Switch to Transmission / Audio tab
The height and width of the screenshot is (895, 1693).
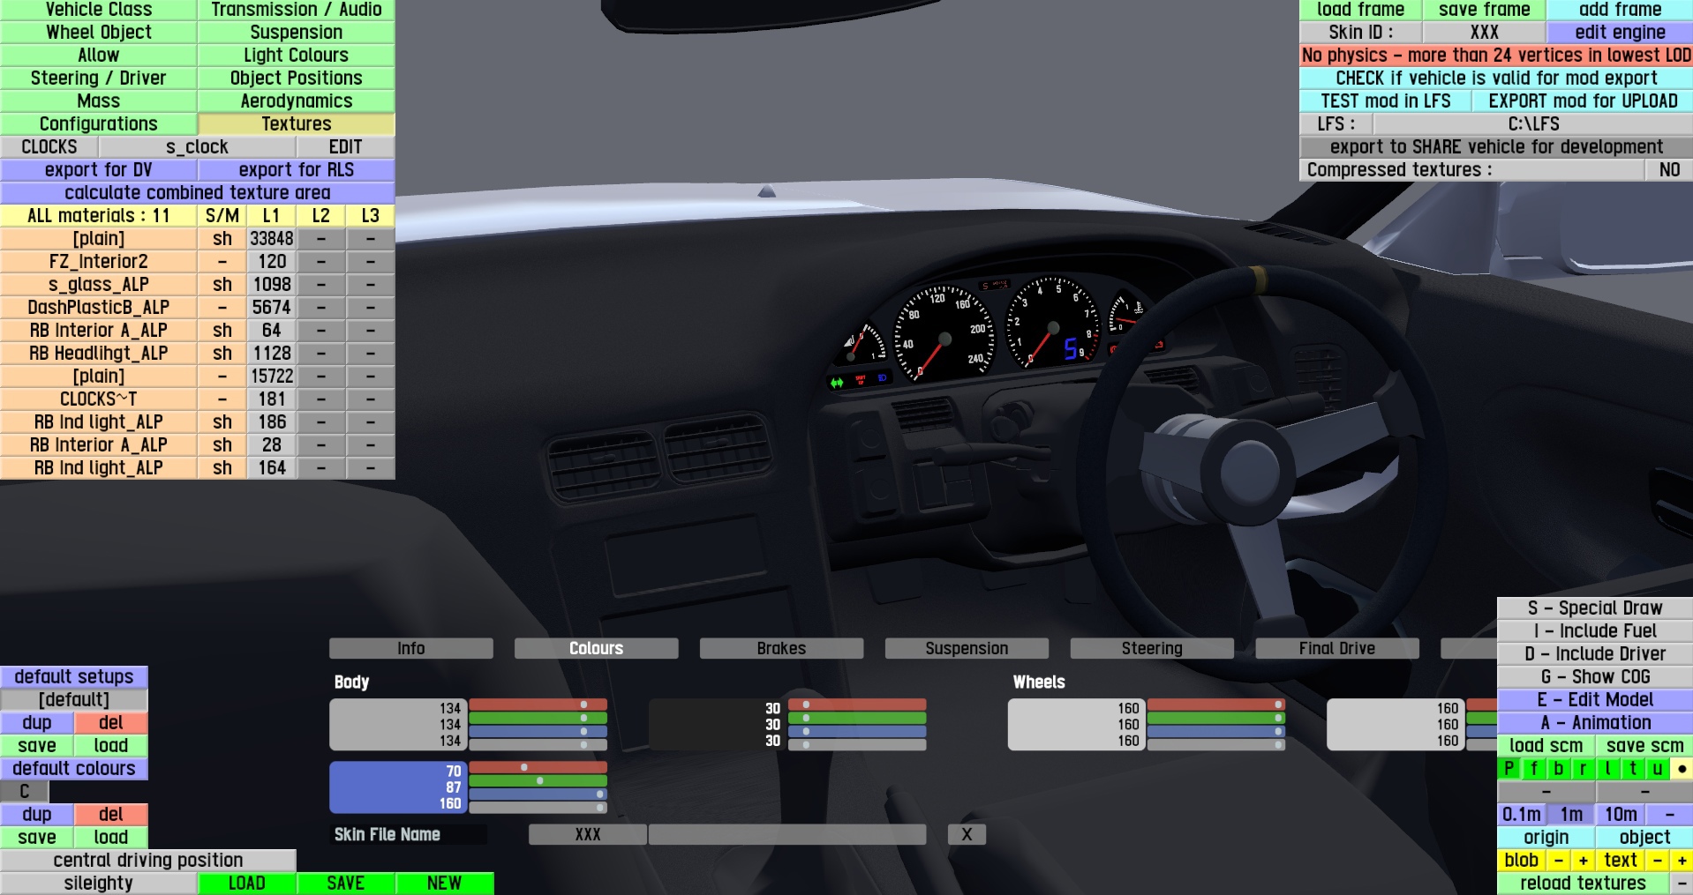pos(297,10)
